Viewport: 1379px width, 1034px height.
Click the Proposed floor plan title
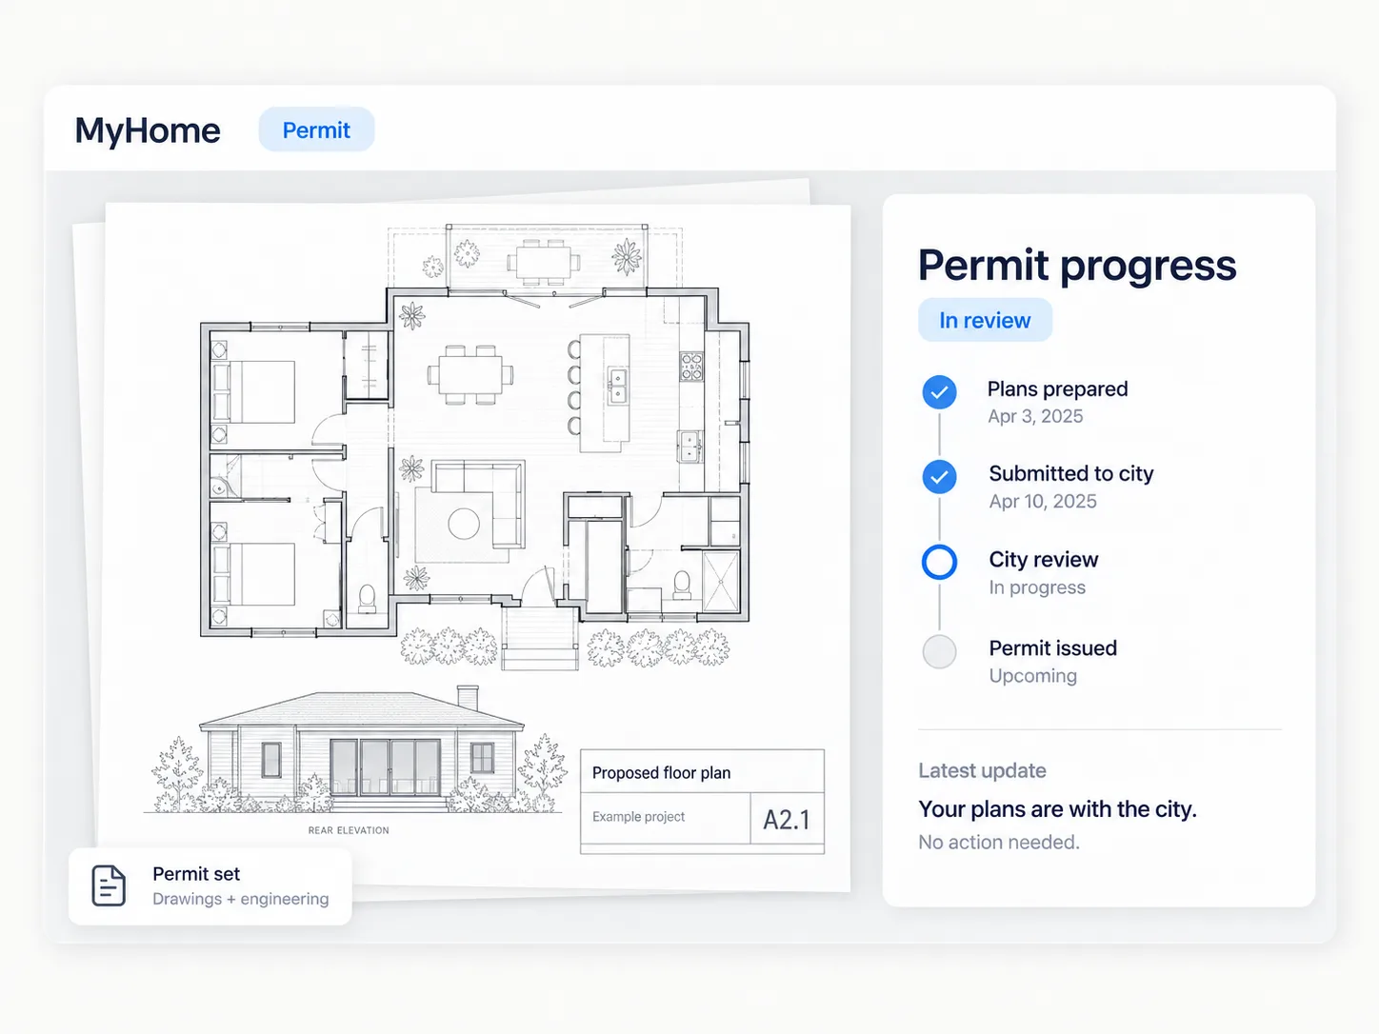coord(662,773)
